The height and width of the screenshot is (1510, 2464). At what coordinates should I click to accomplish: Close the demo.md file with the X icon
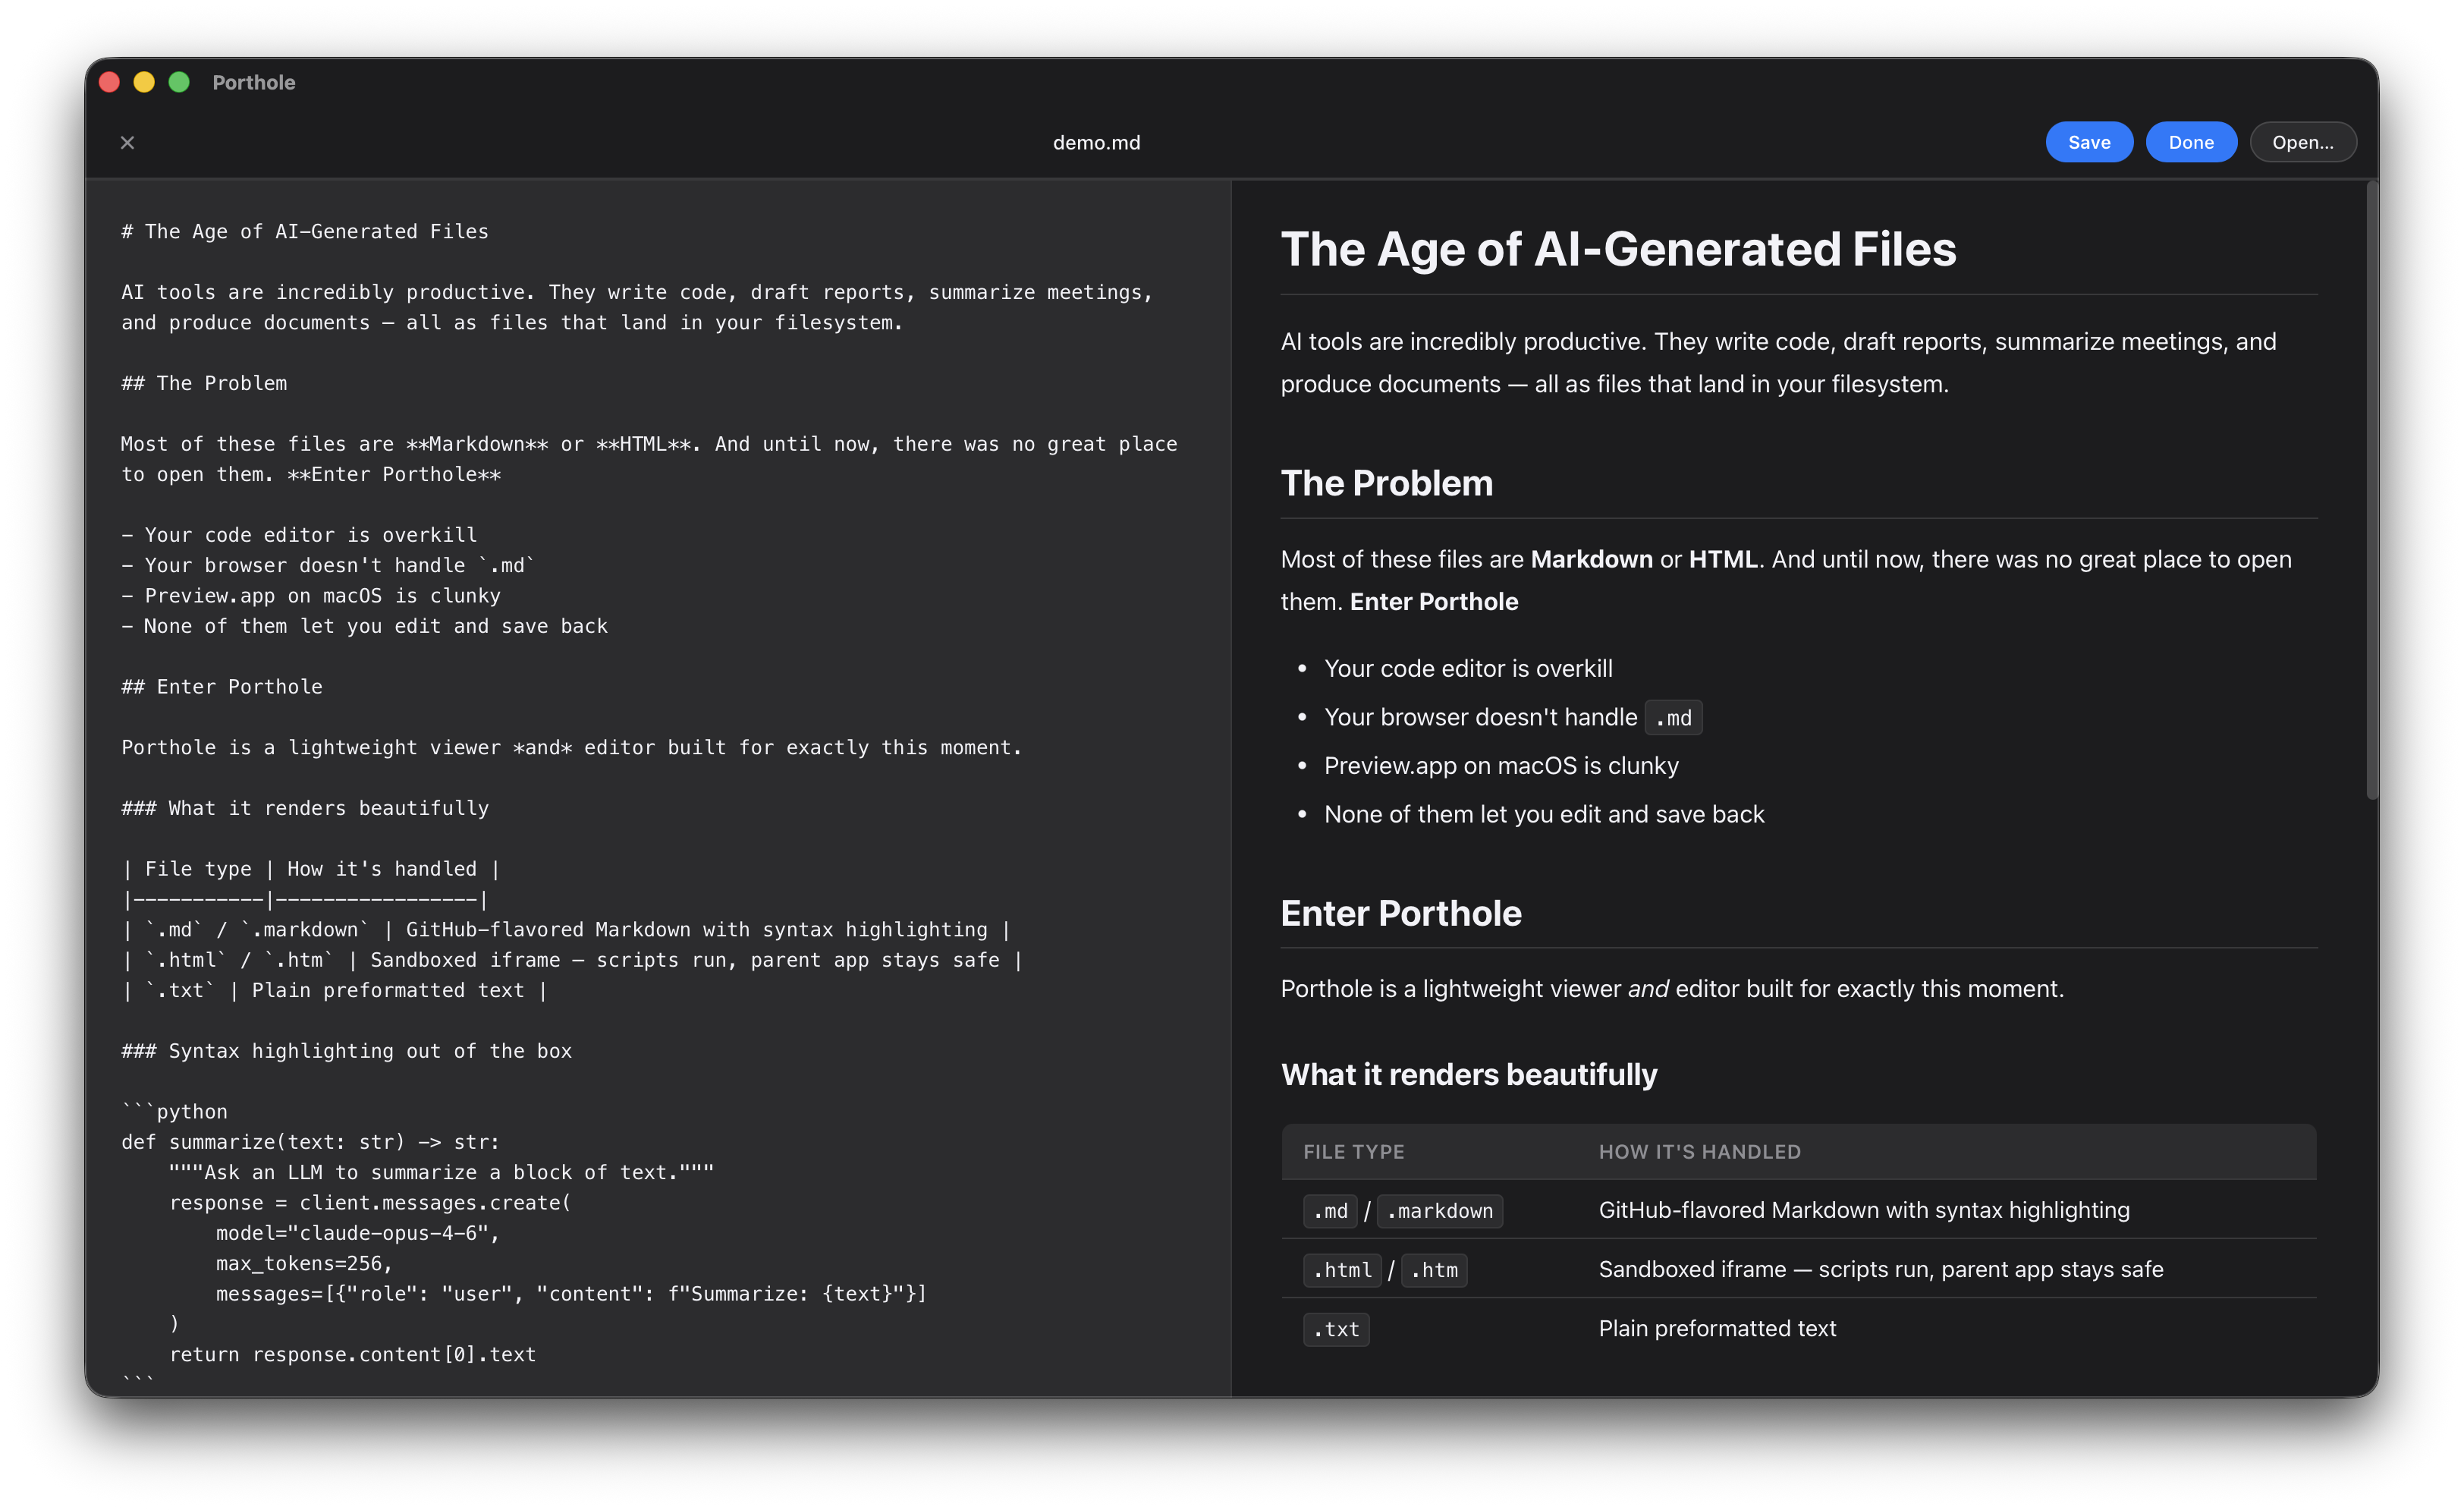(x=127, y=143)
